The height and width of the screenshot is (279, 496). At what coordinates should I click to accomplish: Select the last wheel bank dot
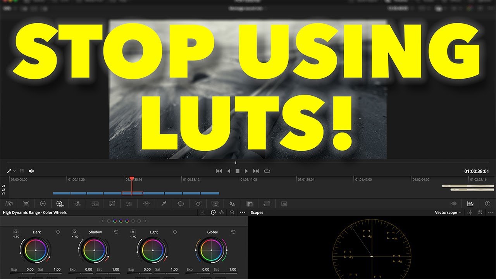[139, 221]
